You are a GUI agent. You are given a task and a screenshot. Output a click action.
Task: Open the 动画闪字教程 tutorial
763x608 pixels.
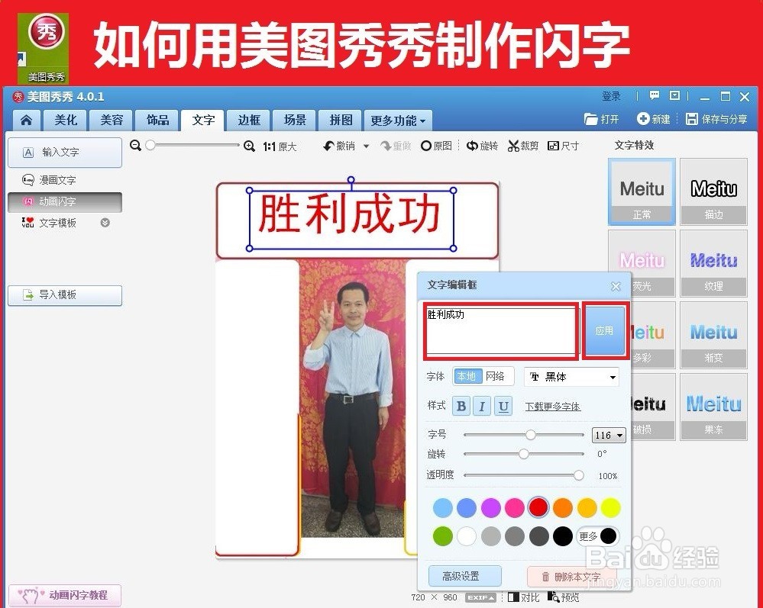tap(65, 595)
